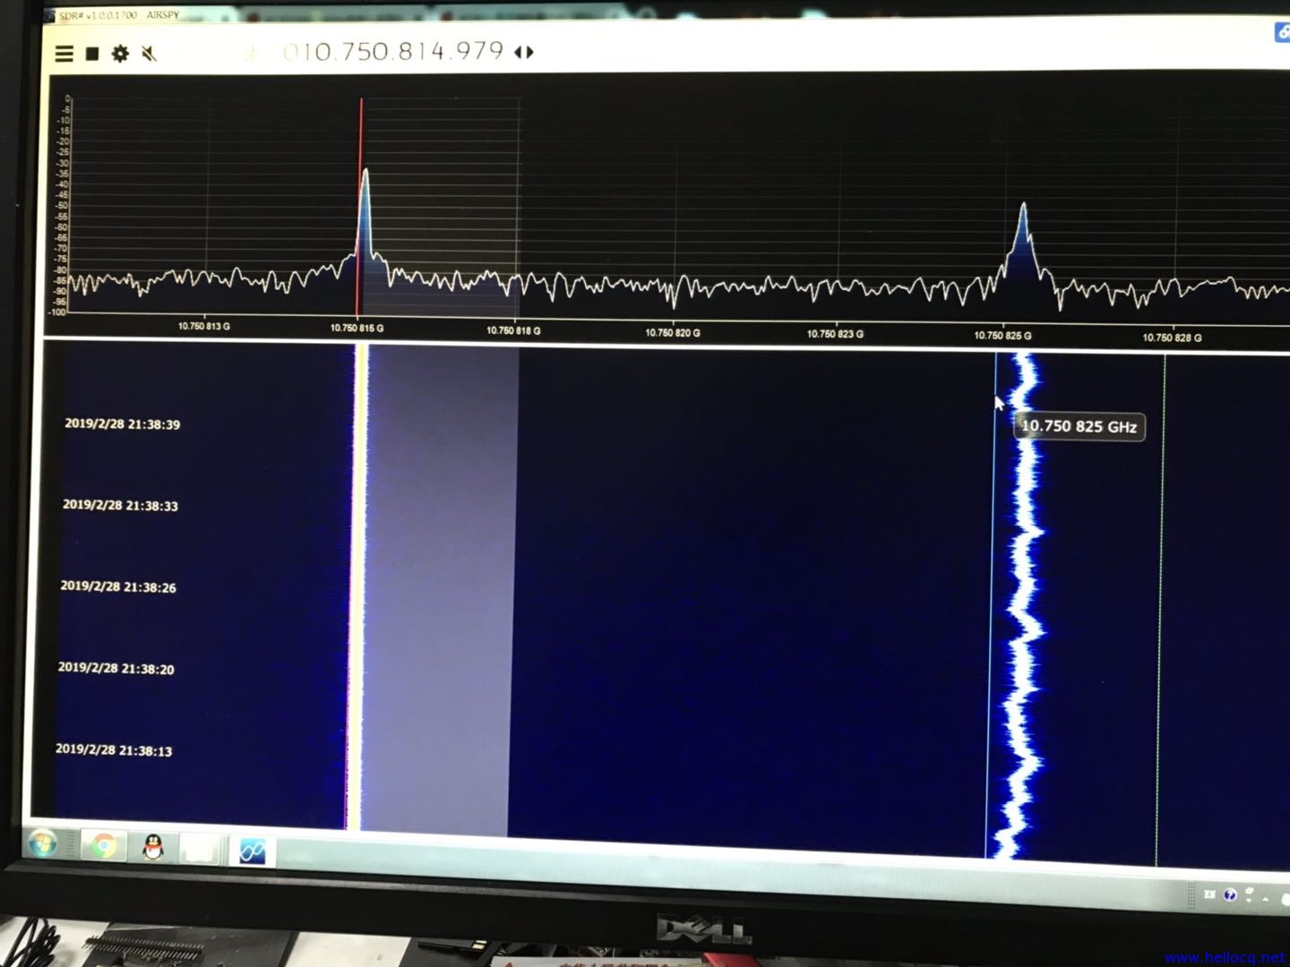Viewport: 1290px width, 967px height.
Task: Click the help question-mark tray icon
Action: 1230,894
